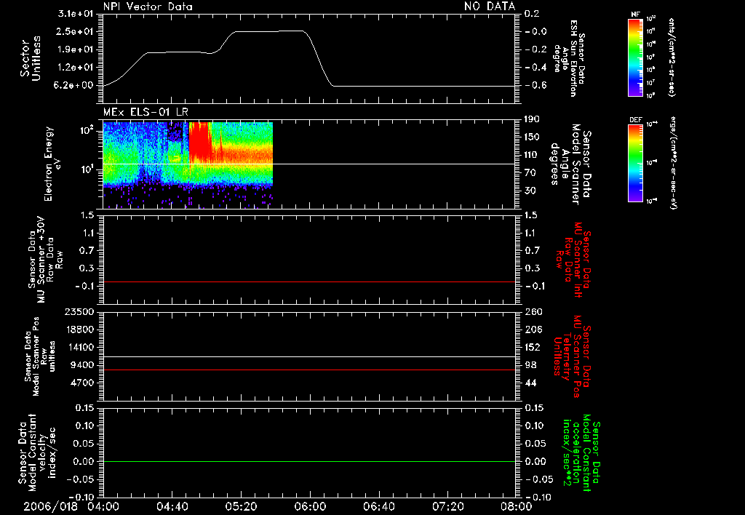The image size is (745, 515).
Task: Click the 190 scanner angle tick label
Action: click(532, 119)
